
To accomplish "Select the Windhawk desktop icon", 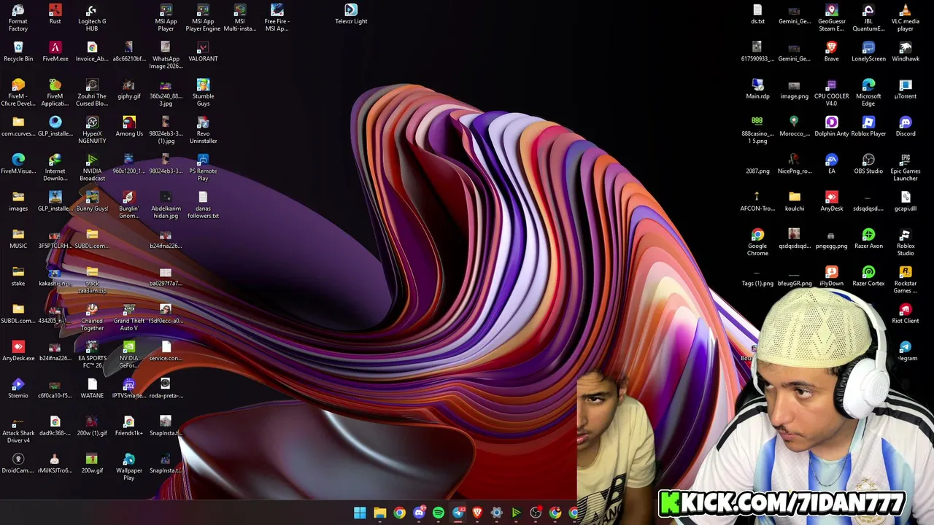I will [906, 51].
